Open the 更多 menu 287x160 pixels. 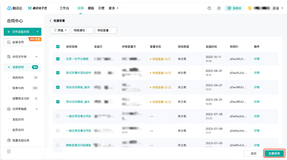113,8
